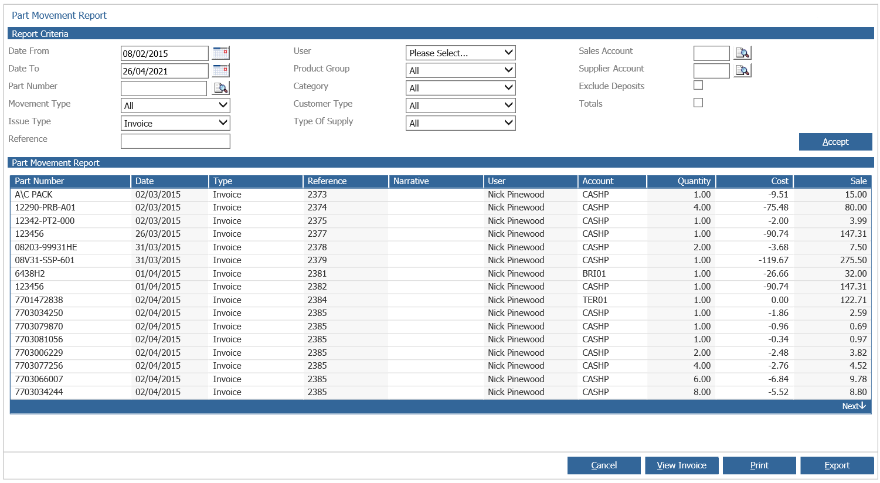Click the Cancel button
Image resolution: width=880 pixels, height=483 pixels.
[604, 465]
